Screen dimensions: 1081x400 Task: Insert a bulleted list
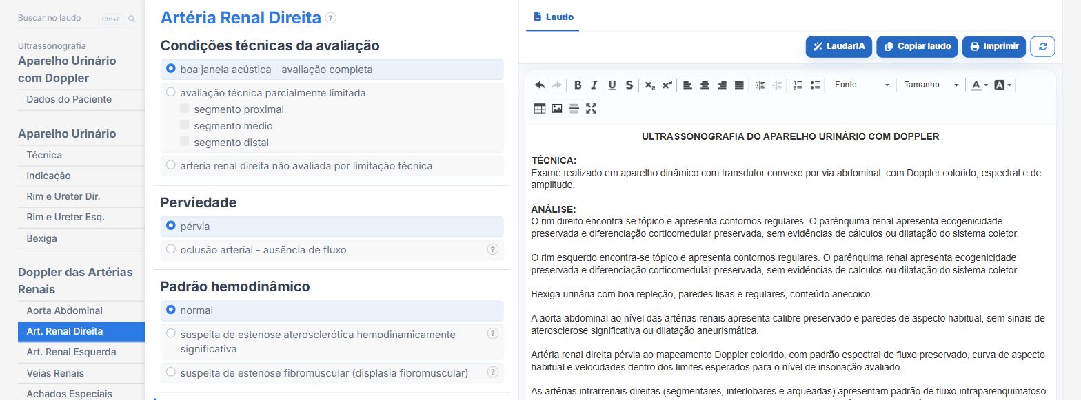816,85
